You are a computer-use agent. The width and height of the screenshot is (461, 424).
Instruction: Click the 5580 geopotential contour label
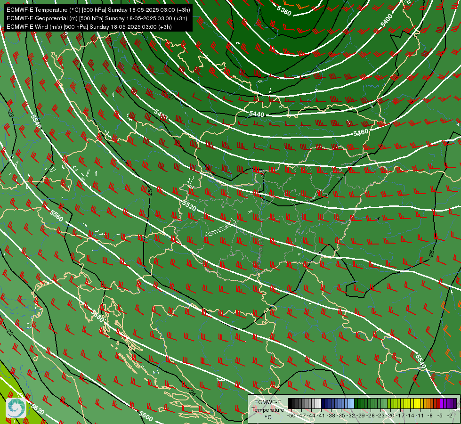click(x=98, y=316)
